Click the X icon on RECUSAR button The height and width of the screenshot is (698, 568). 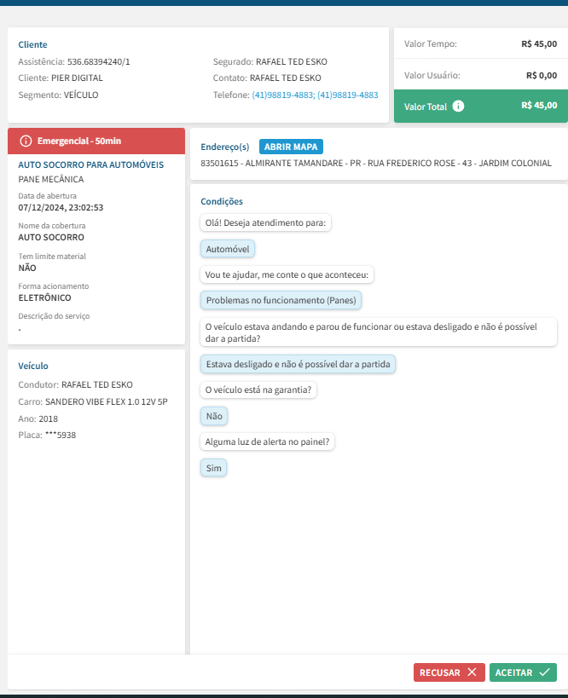472,672
